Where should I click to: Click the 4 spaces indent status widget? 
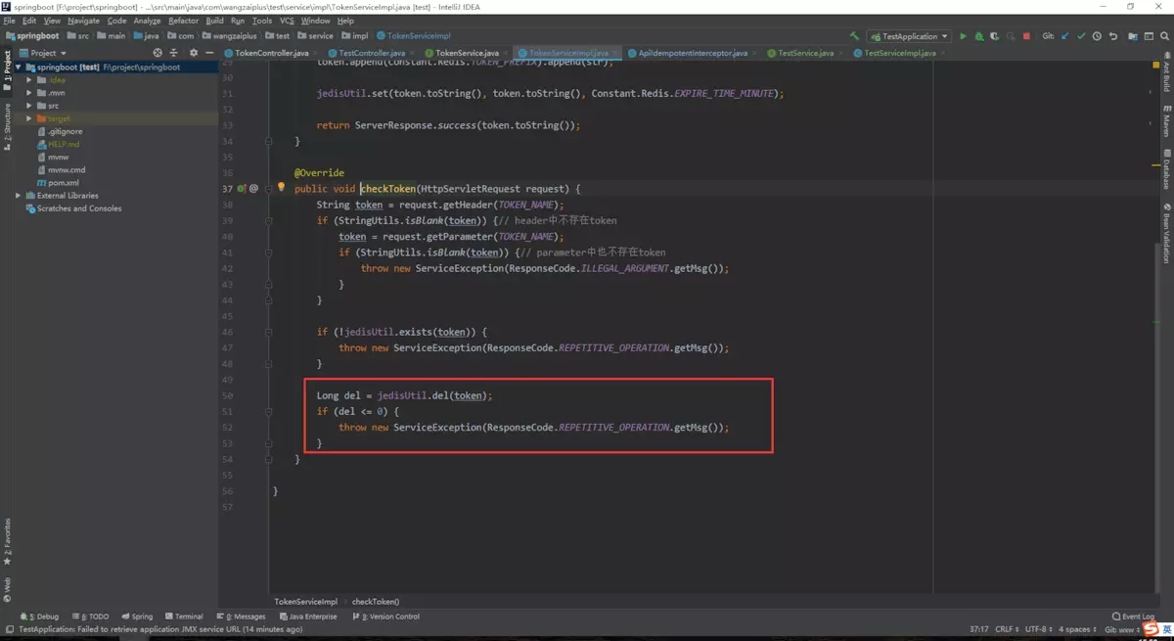pyautogui.click(x=1077, y=629)
